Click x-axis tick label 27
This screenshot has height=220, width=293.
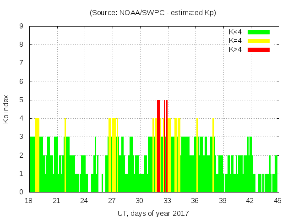tap(112, 201)
